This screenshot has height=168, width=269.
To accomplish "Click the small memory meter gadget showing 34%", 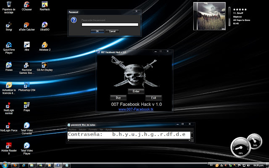I will pos(255,142).
